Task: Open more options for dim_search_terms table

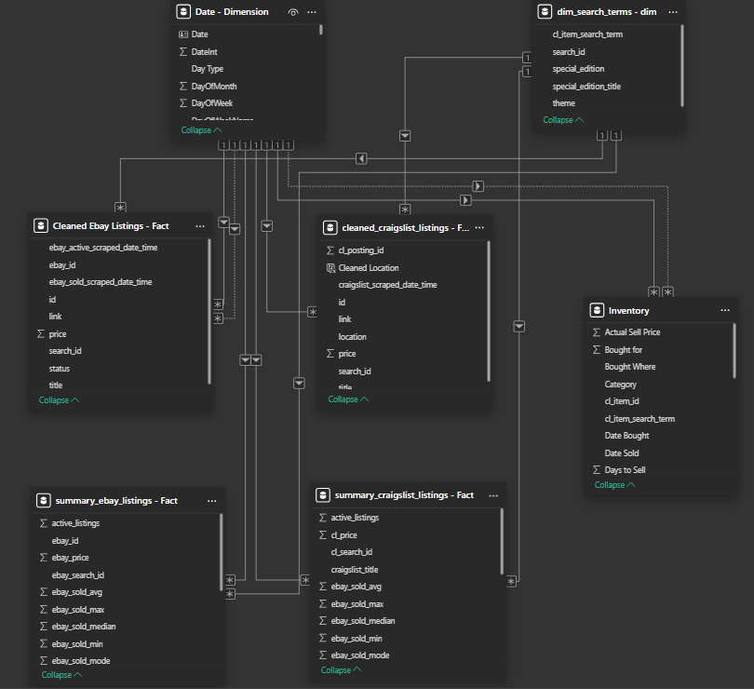Action: point(673,12)
